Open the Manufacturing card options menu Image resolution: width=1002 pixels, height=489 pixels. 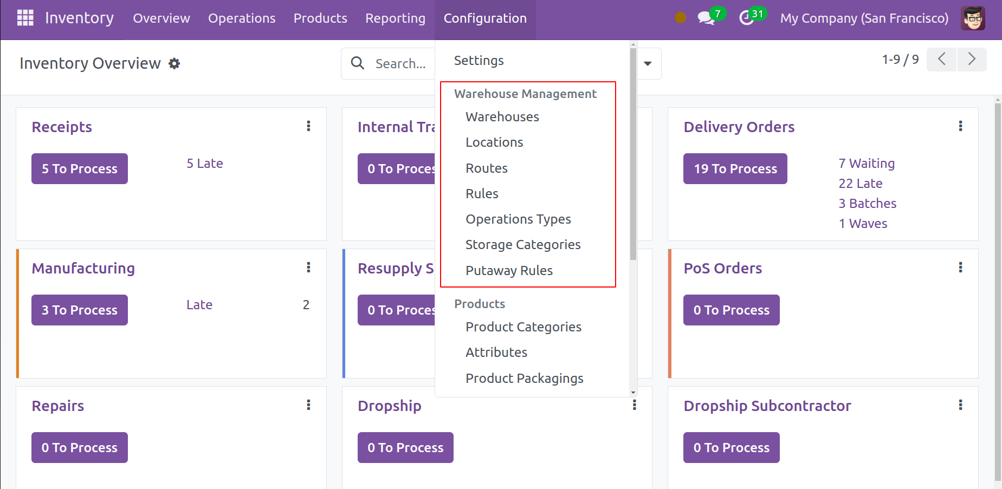click(x=308, y=268)
